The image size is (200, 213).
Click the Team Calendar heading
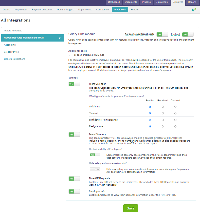coord(97,84)
